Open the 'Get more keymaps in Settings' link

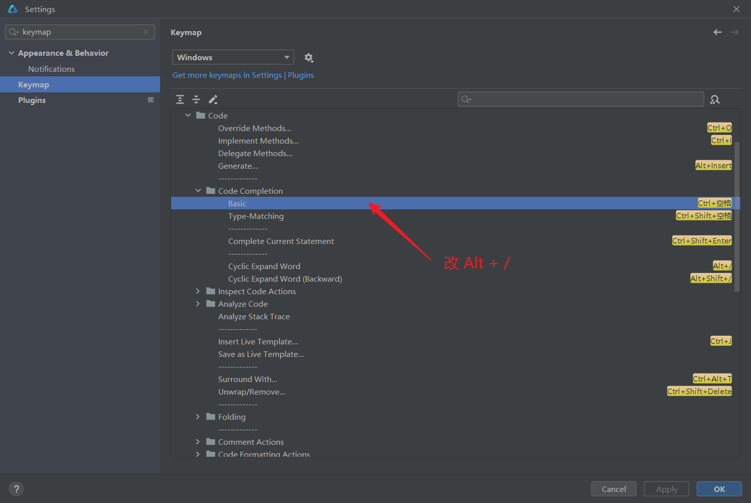click(227, 75)
